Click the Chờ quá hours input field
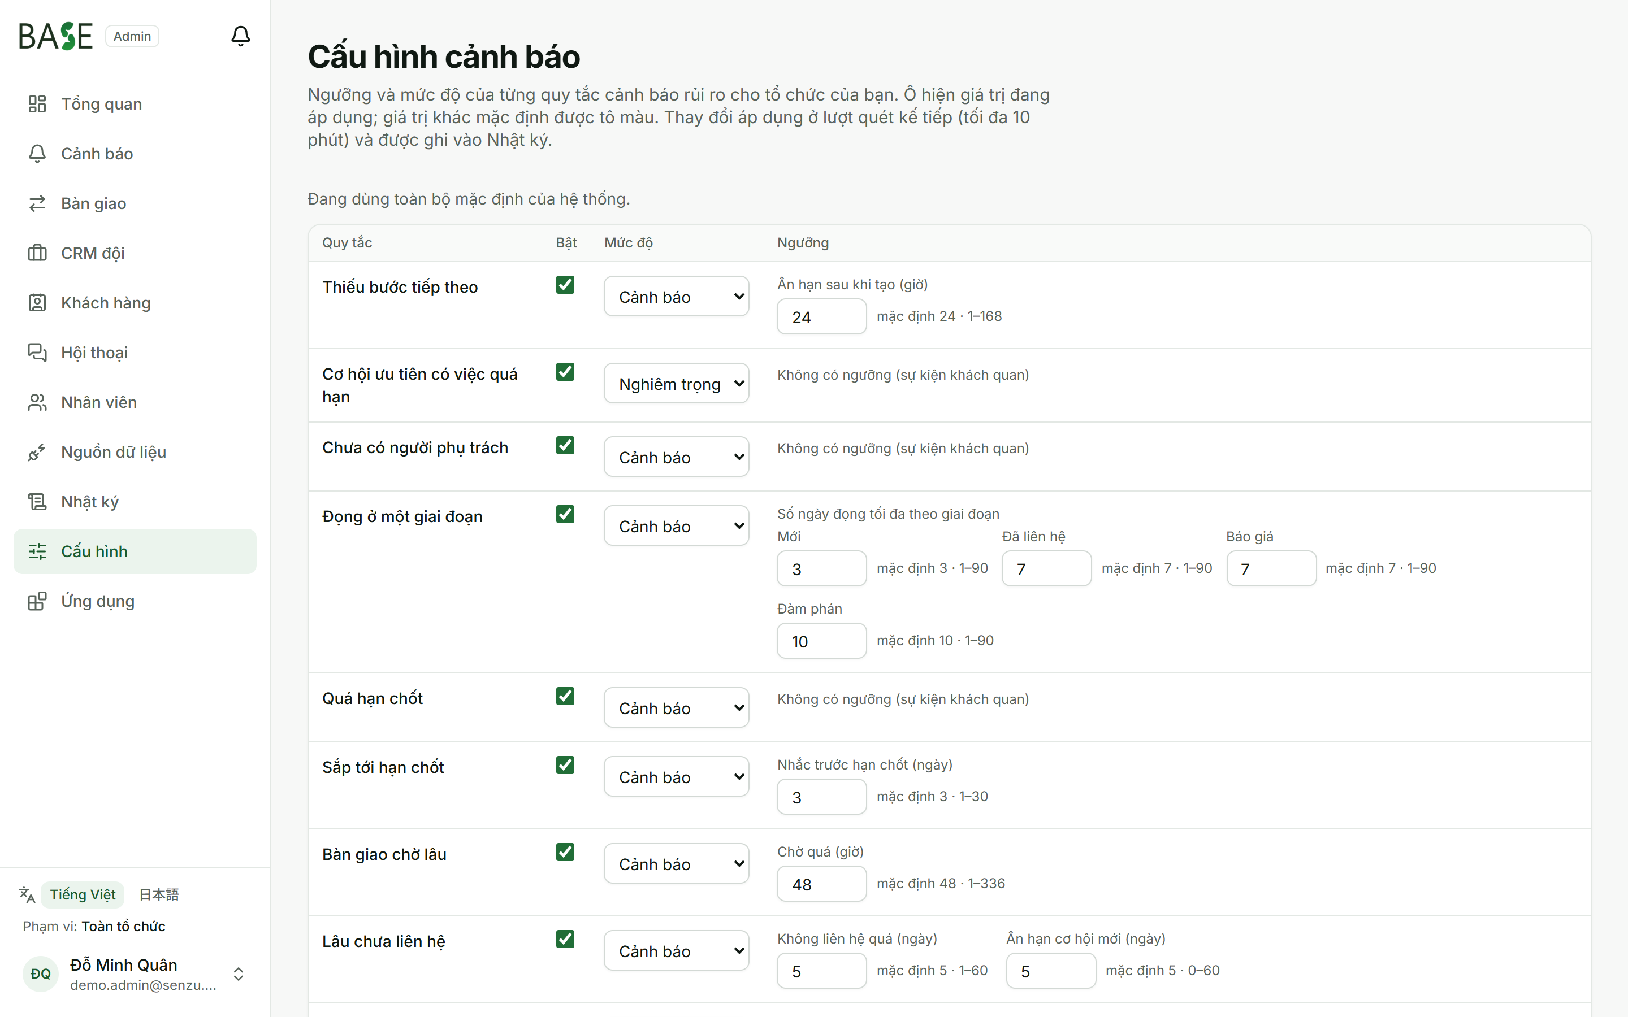 click(x=821, y=884)
